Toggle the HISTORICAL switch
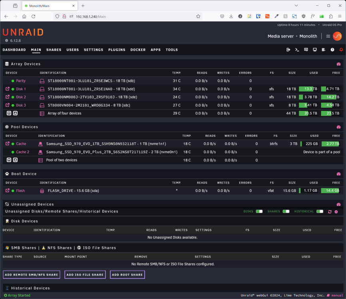This screenshot has width=346, height=299. pos(320,211)
